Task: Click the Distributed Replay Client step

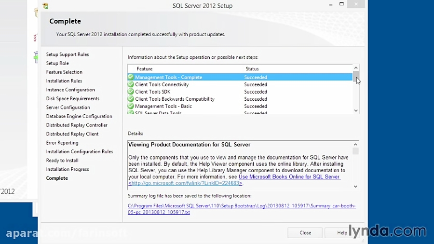Action: [72, 134]
